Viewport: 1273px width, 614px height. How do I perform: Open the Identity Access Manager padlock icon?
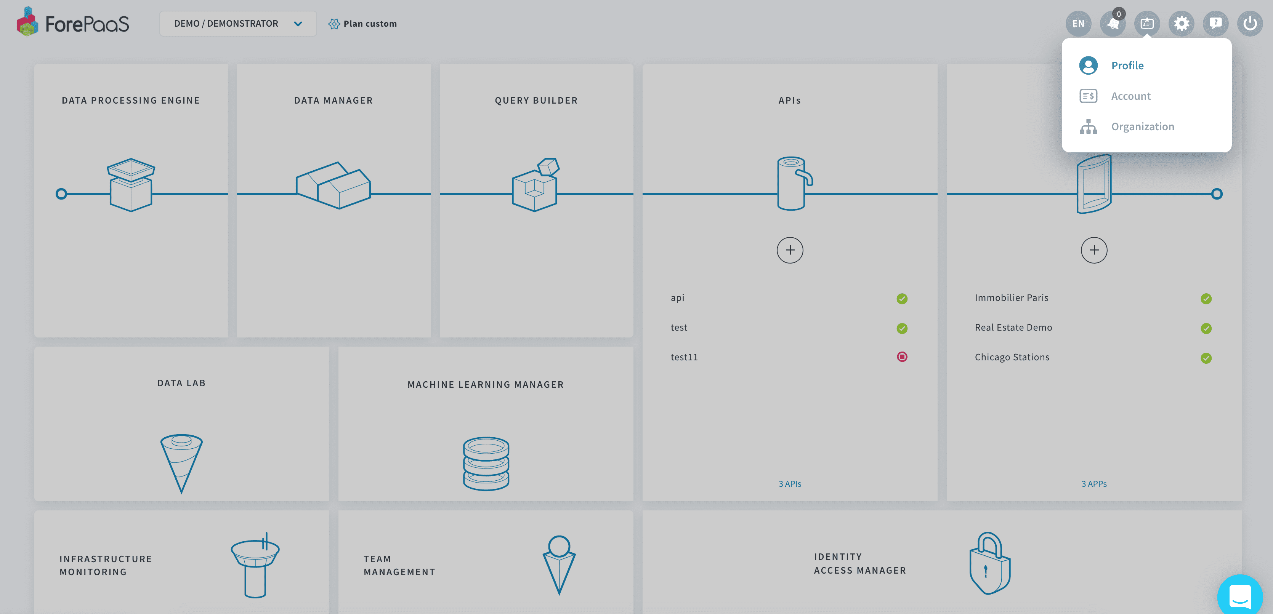click(989, 563)
